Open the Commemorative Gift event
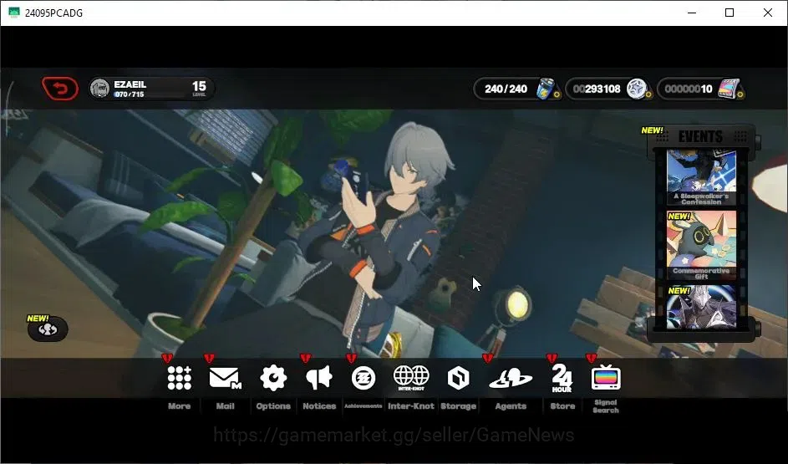788x464 pixels. pos(701,245)
